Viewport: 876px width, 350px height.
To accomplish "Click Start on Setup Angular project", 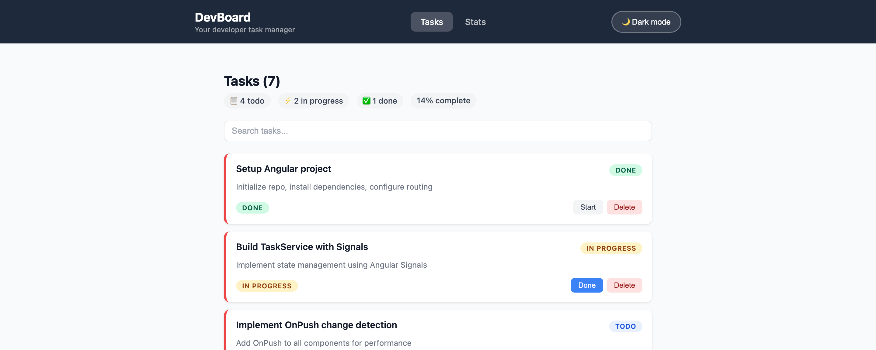I will pyautogui.click(x=588, y=207).
